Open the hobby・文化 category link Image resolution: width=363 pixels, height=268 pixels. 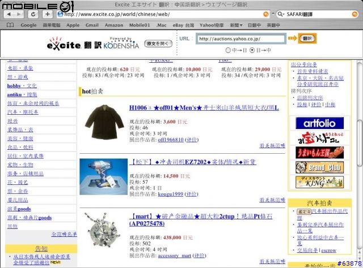tap(22, 85)
